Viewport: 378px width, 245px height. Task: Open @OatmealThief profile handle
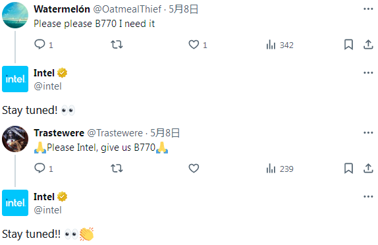coord(127,9)
